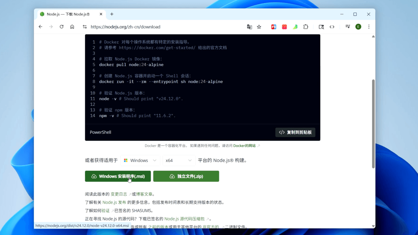This screenshot has height=235, width=418.
Task: Copy the Docker commands to clipboard
Action: (295, 132)
